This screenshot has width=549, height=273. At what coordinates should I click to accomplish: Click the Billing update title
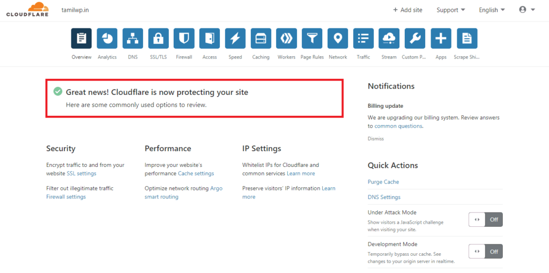385,106
